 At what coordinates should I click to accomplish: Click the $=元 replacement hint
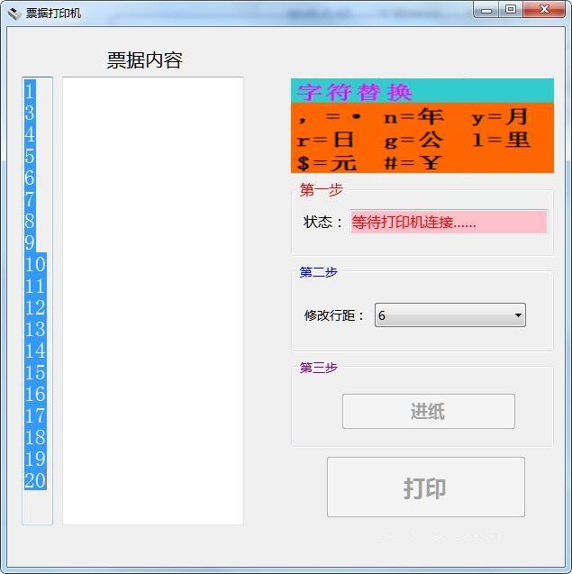coord(326,163)
